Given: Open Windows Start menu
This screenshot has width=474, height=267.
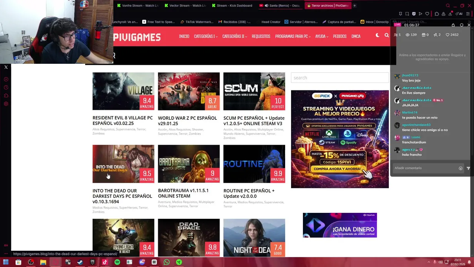Looking at the screenshot, I should [6, 262].
